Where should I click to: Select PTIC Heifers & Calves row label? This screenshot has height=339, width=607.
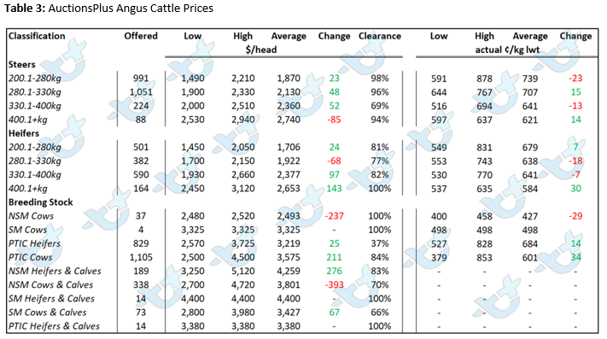[x=54, y=326]
